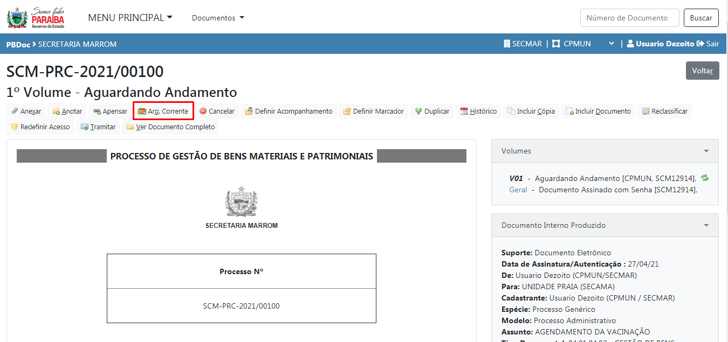
Task: Duplicate the document with Duplicar
Action: point(432,111)
